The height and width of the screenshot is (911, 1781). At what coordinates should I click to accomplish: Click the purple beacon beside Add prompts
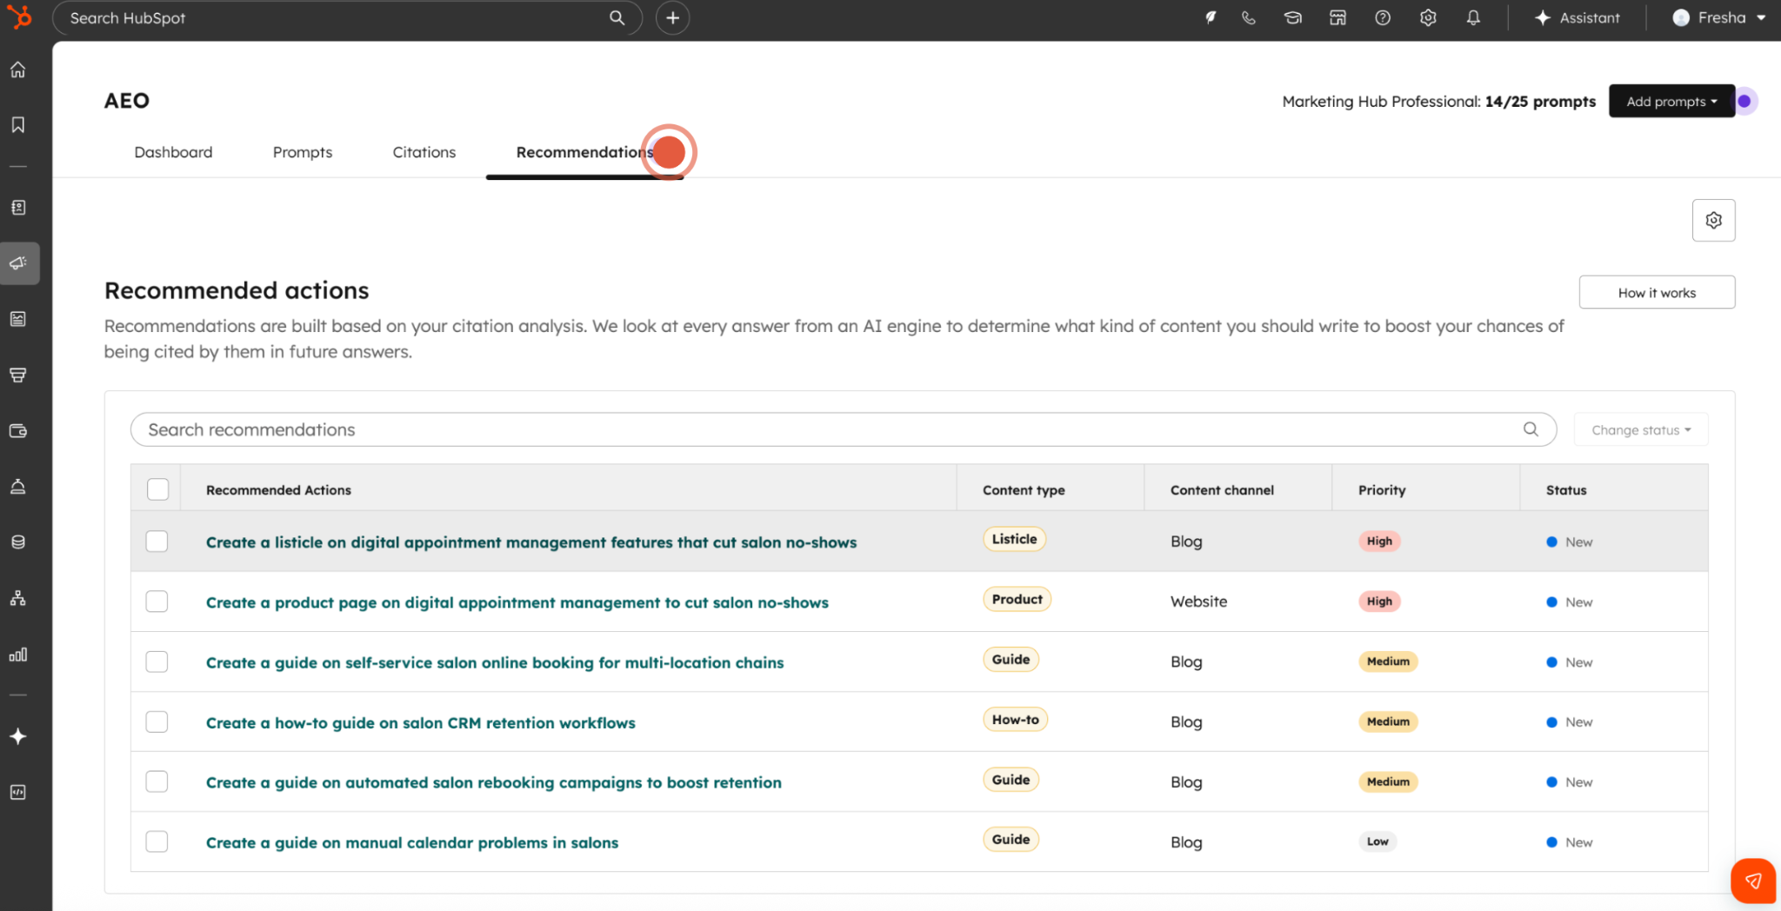[1744, 101]
